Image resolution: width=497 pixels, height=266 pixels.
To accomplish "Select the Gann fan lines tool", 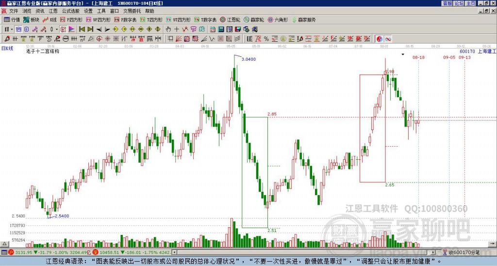I will pos(178,39).
